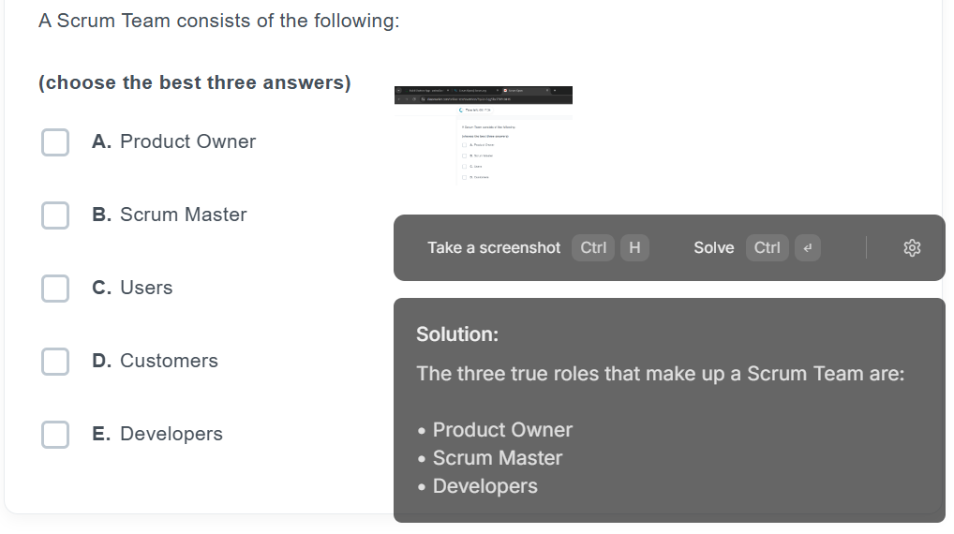Tick the B. Scrum Master checkbox
This screenshot has width=954, height=534.
[55, 215]
